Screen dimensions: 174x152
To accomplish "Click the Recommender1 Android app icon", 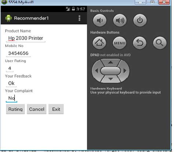I will point(8,18).
